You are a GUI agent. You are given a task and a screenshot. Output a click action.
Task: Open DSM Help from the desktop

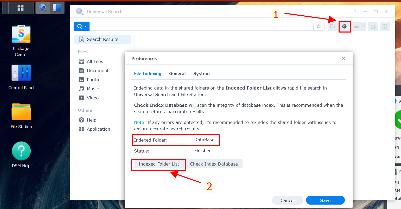click(21, 151)
